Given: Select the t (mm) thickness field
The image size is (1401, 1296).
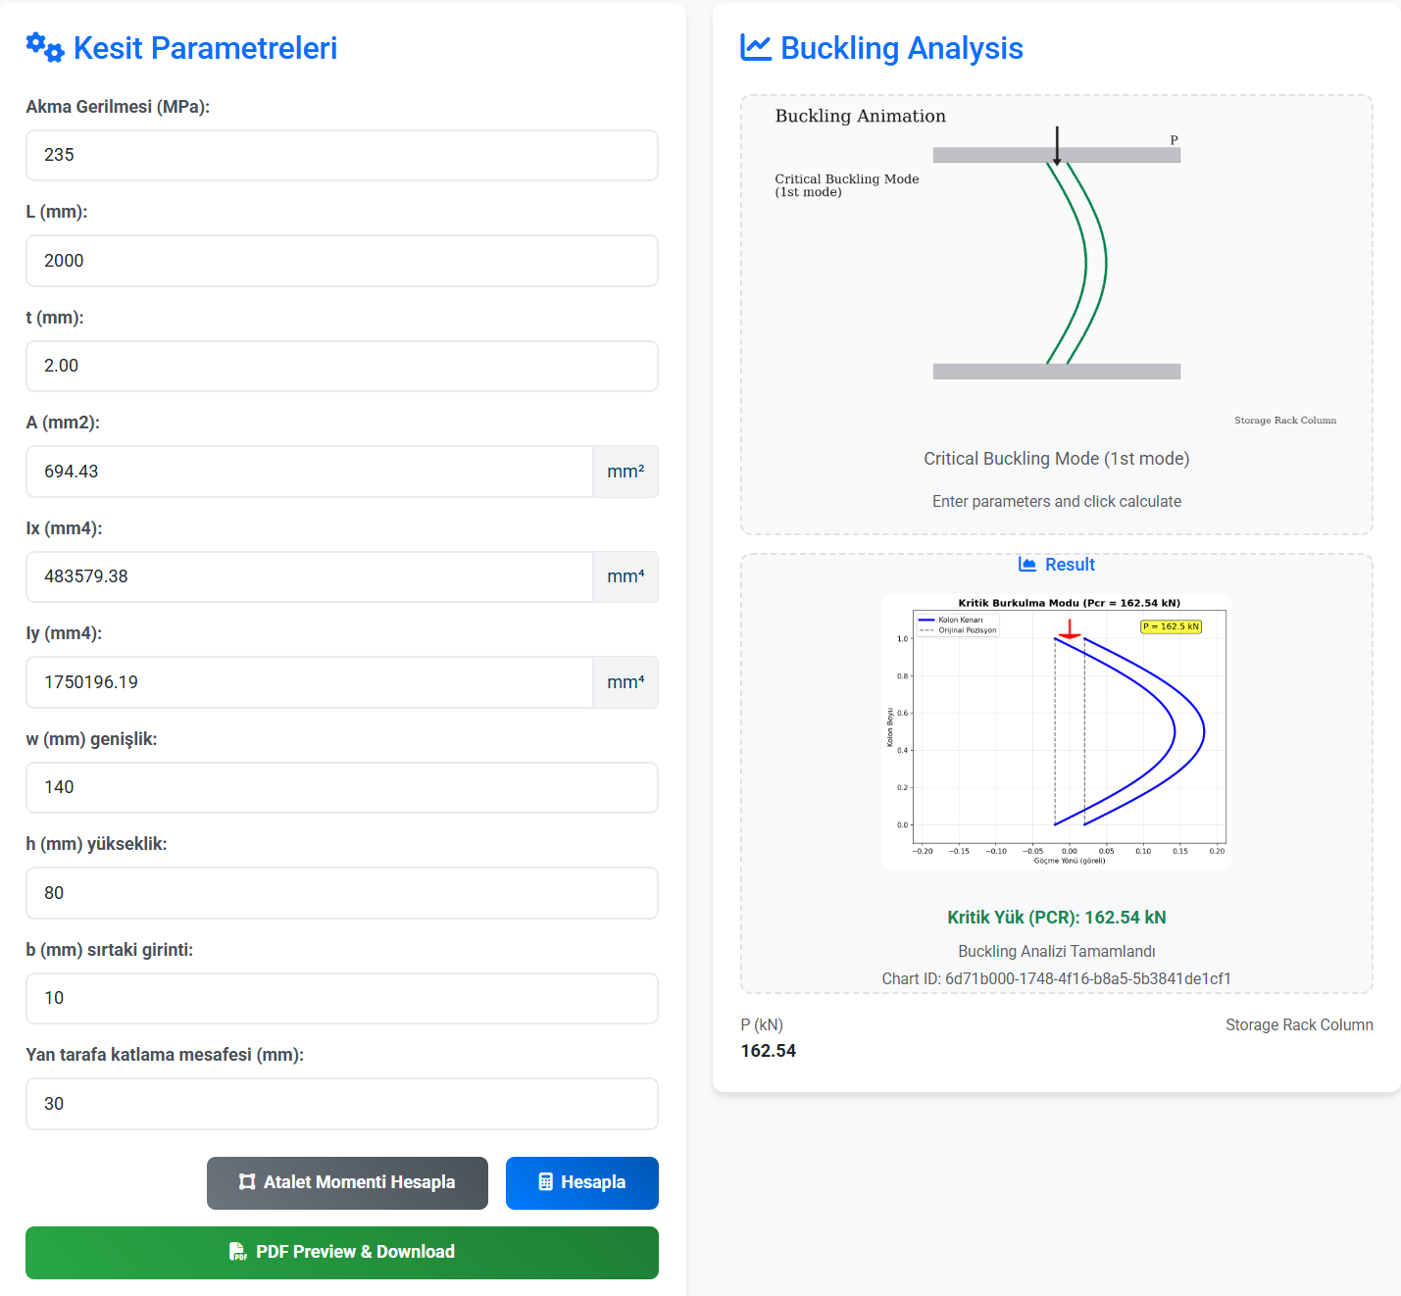Looking at the screenshot, I should 341,366.
